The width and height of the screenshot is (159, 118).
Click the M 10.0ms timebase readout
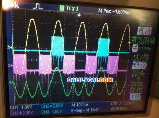80,105
